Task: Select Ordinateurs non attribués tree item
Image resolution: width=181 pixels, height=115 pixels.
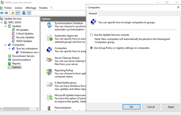Action: click(x=30, y=52)
